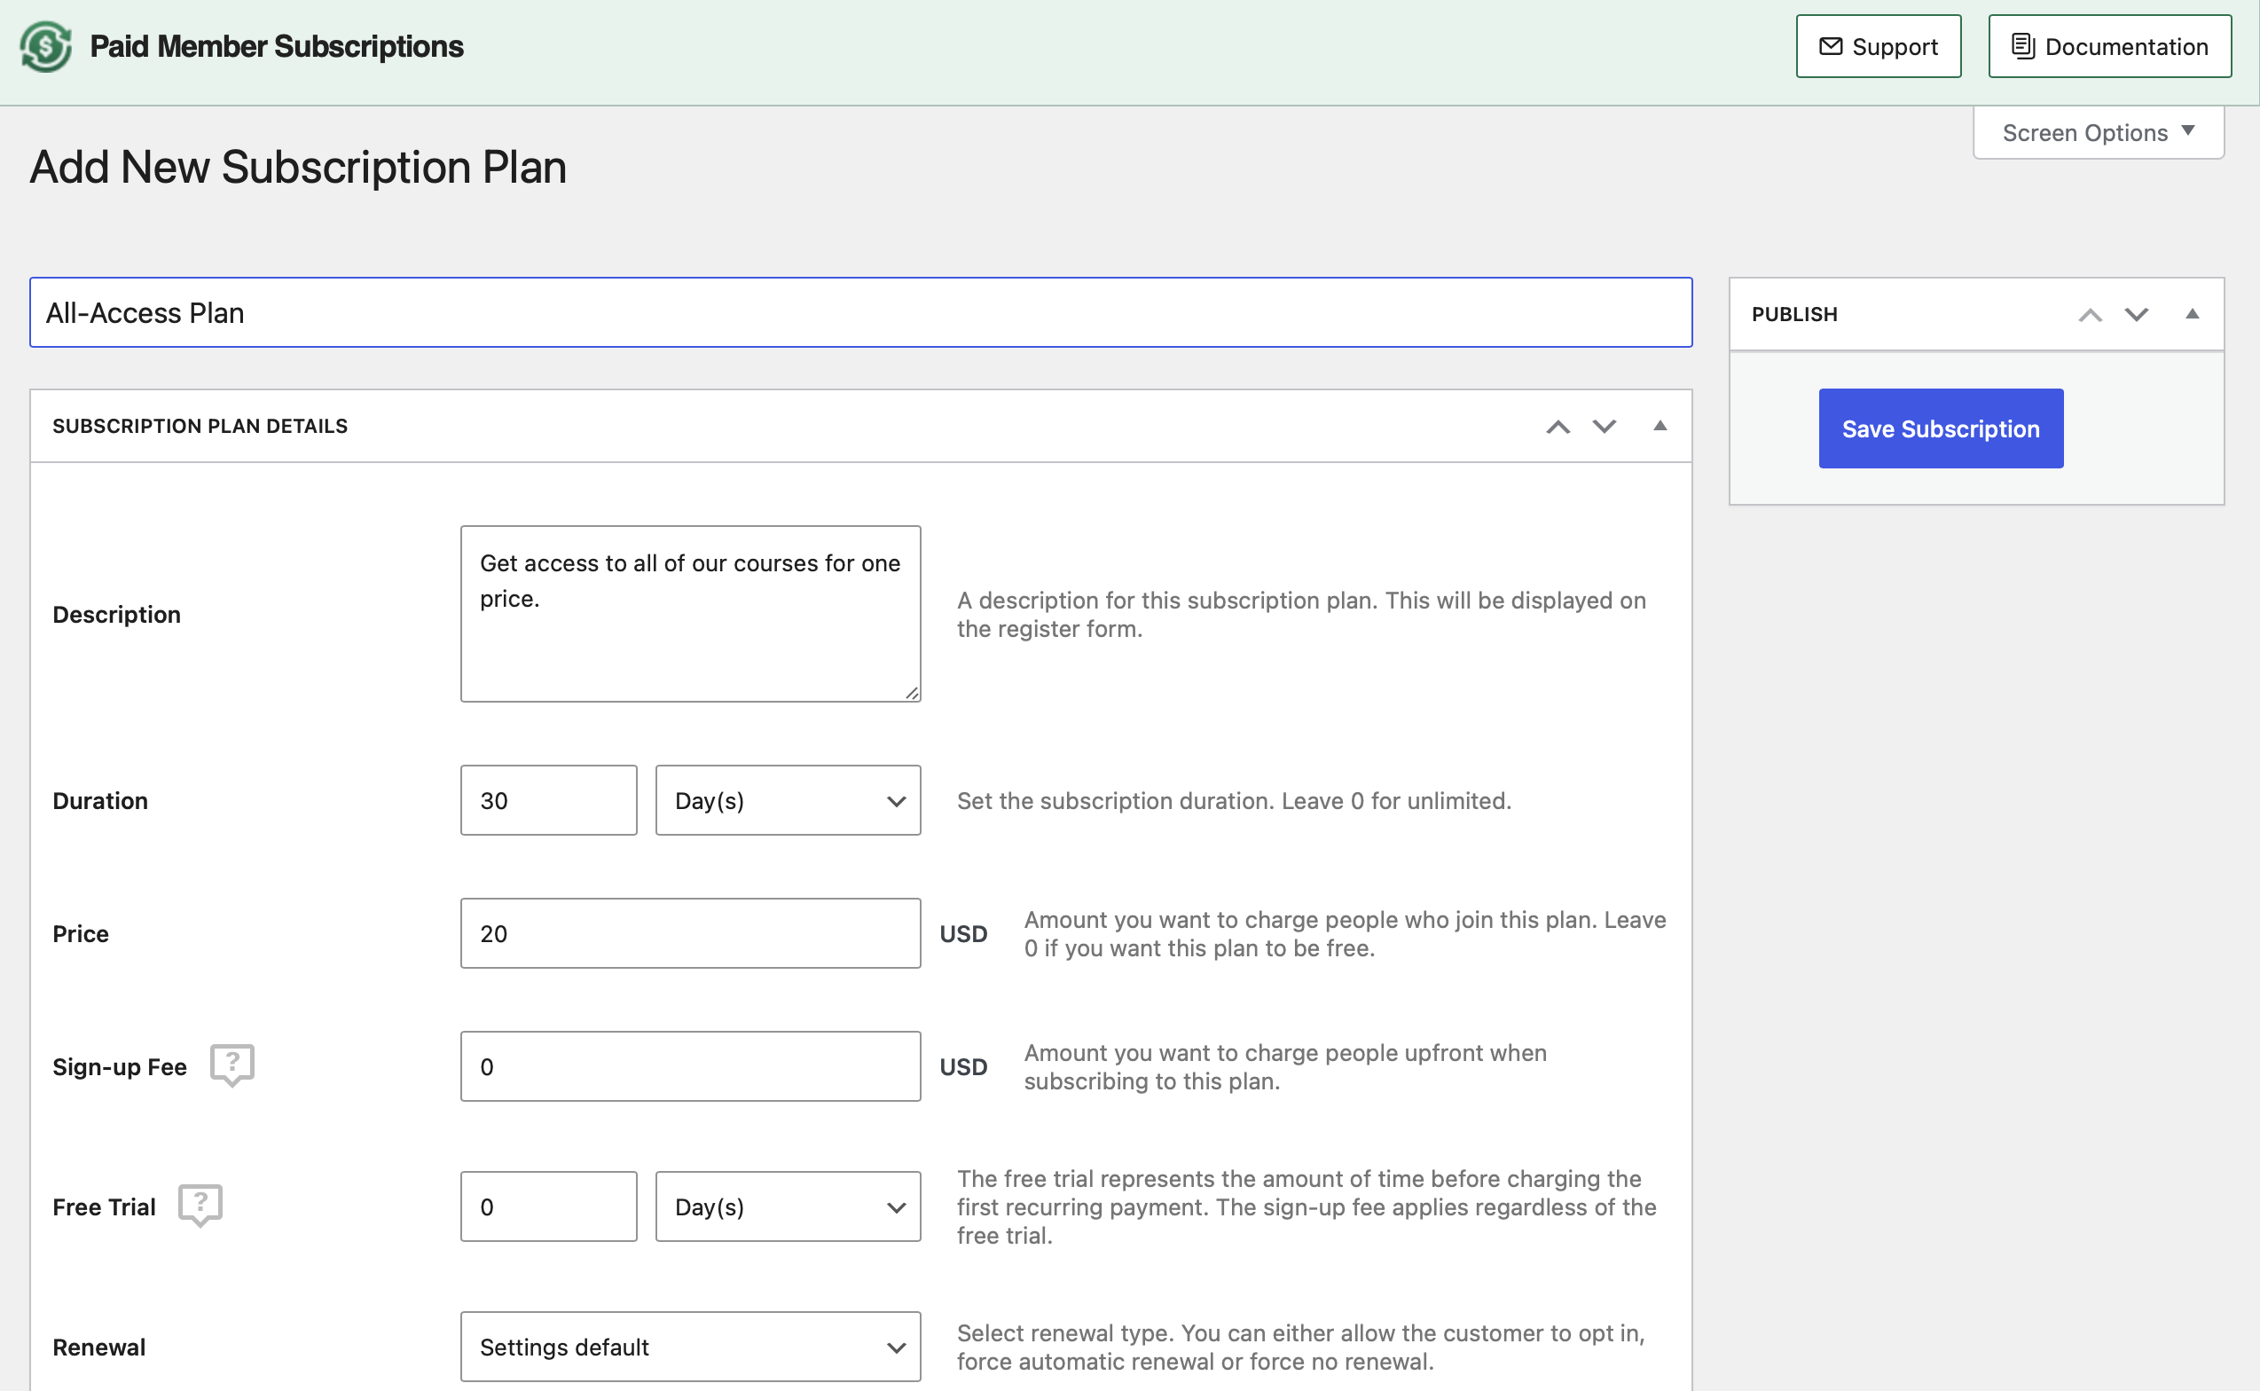Screen dimensions: 2260x1391
Task: Click the Subscription Plan Details heading
Action: [x=200, y=426]
